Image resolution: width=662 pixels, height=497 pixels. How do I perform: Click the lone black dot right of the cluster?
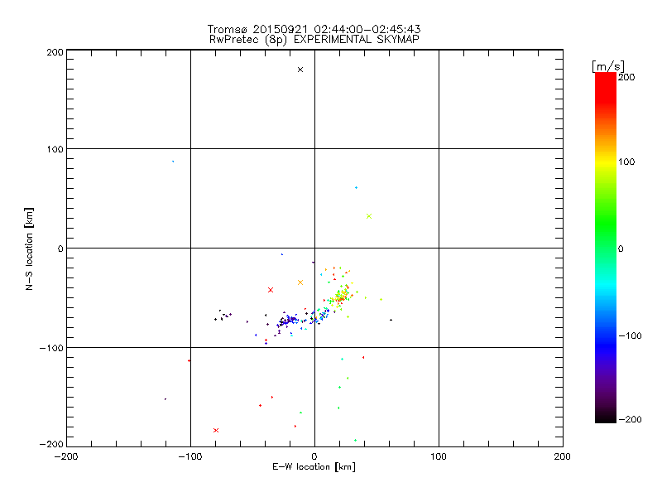[391, 320]
